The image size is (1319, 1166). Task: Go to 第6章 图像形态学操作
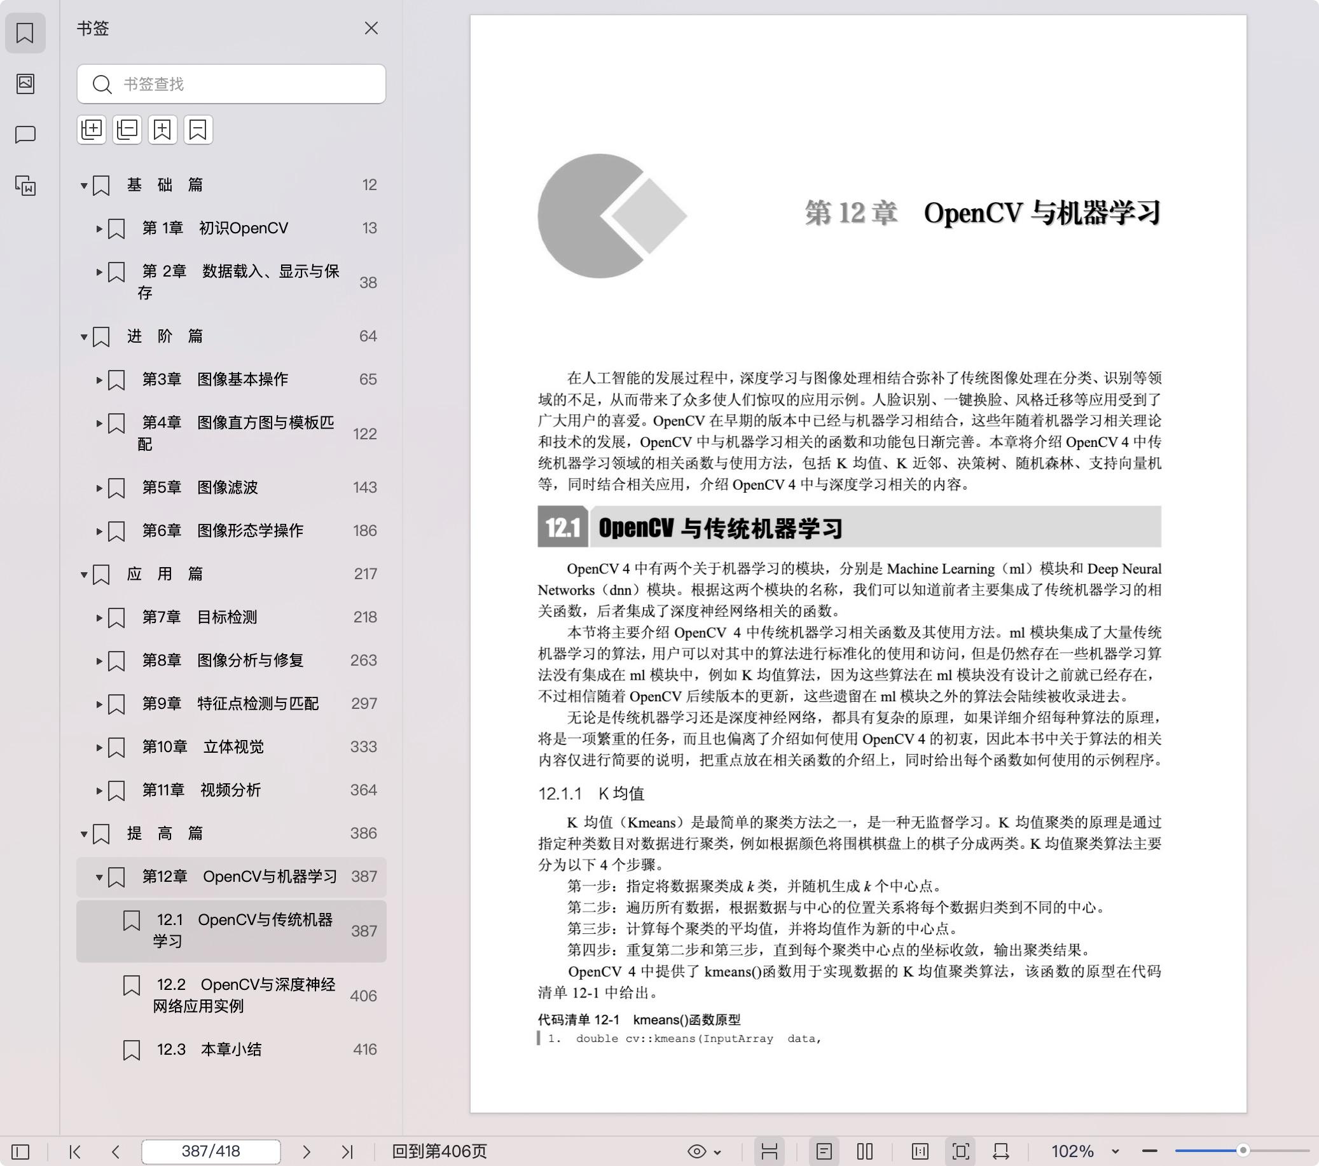[x=223, y=530]
